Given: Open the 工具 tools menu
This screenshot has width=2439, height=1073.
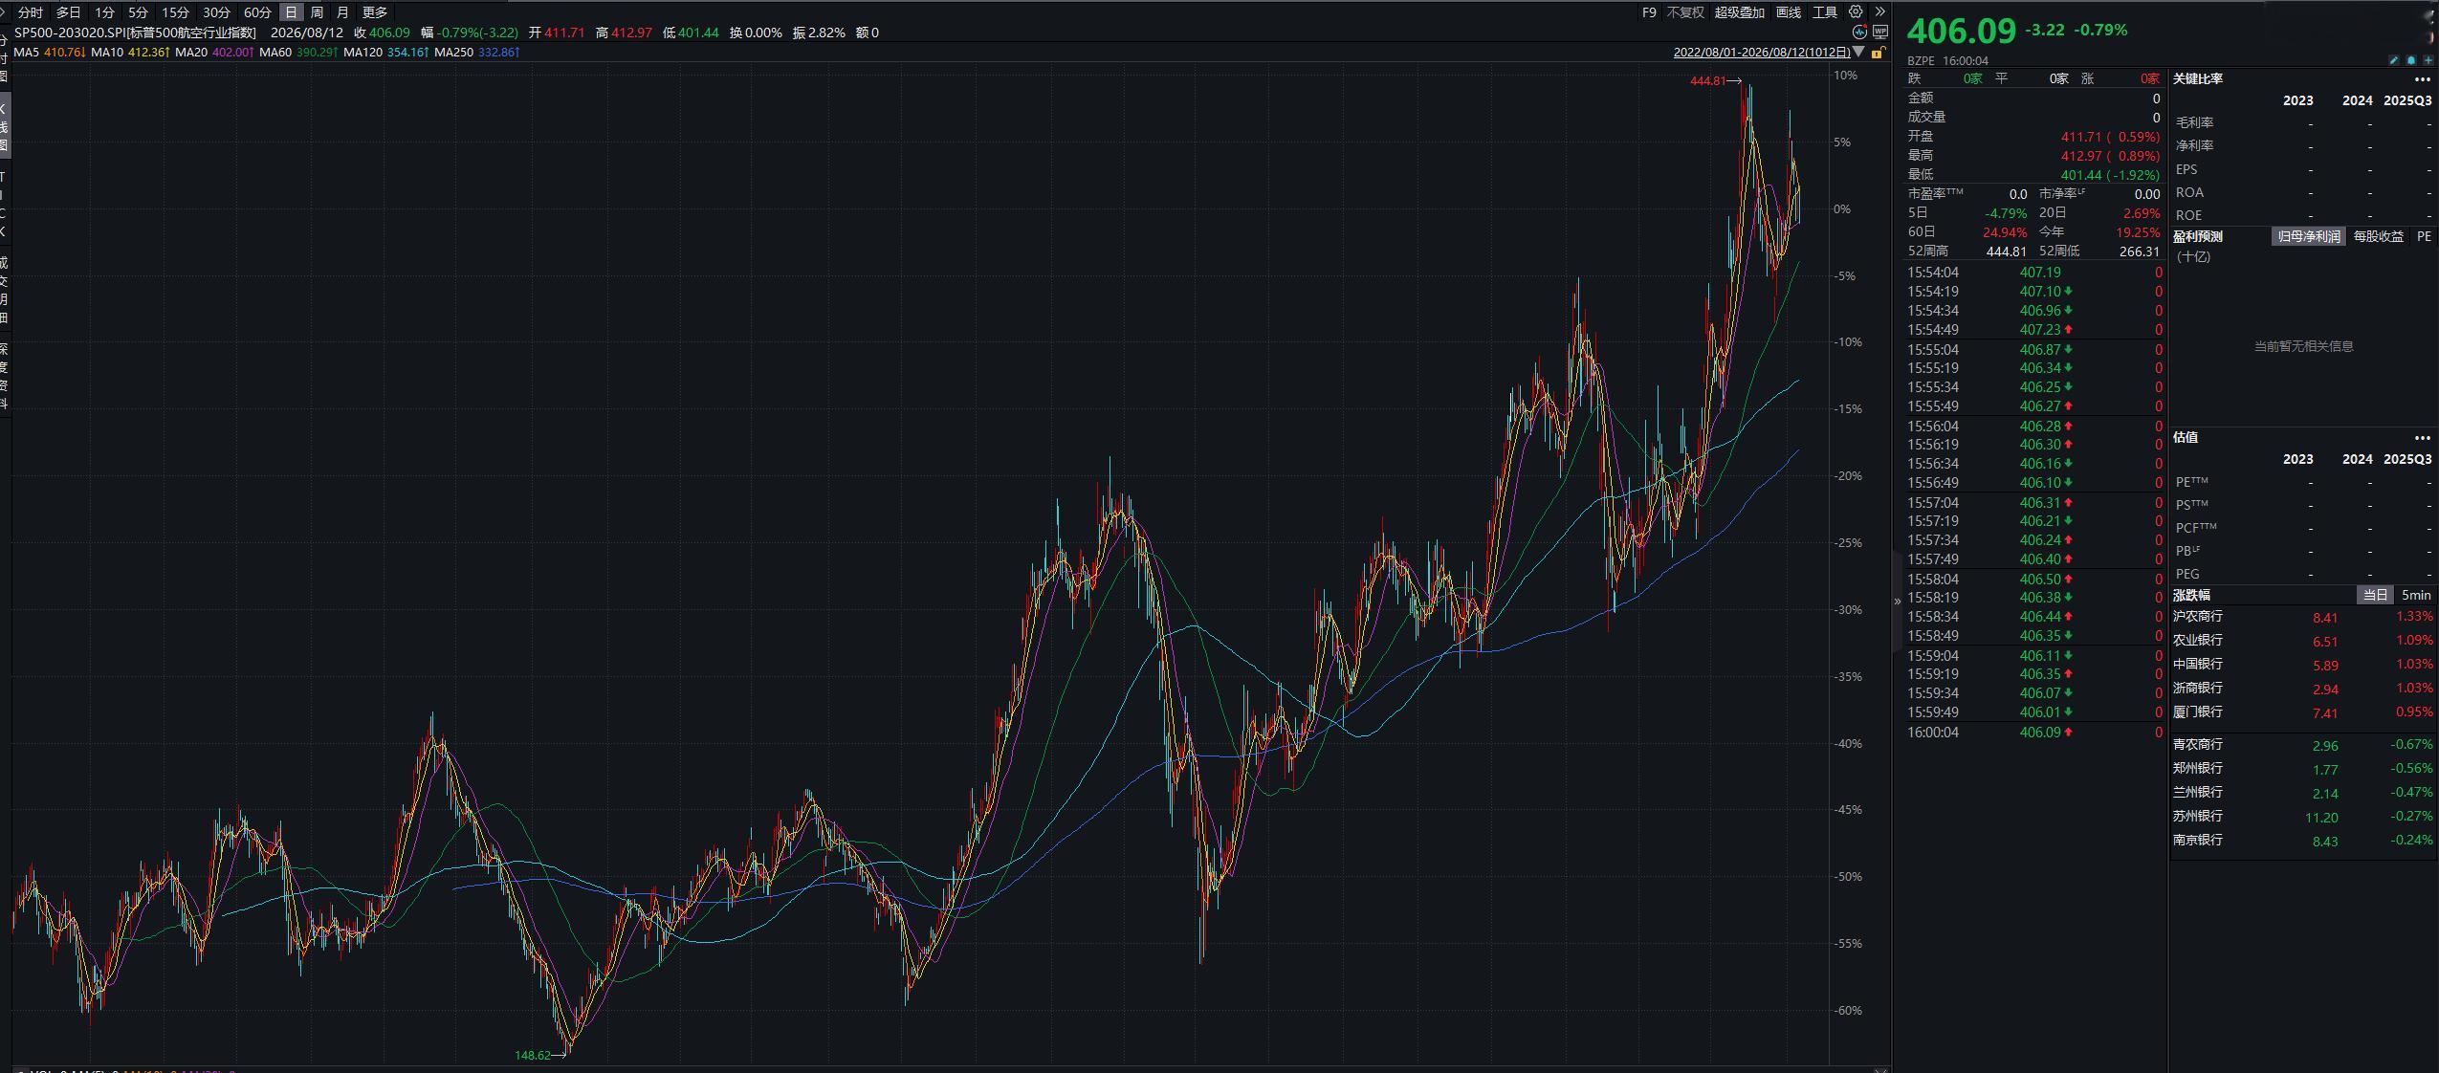Looking at the screenshot, I should 1825,12.
